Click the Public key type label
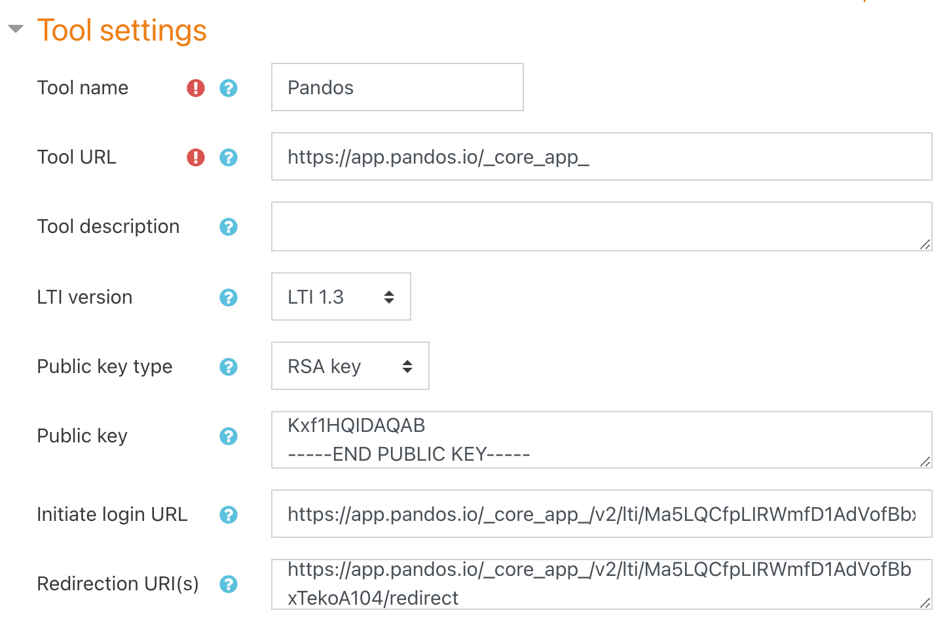This screenshot has width=947, height=623. (x=105, y=366)
